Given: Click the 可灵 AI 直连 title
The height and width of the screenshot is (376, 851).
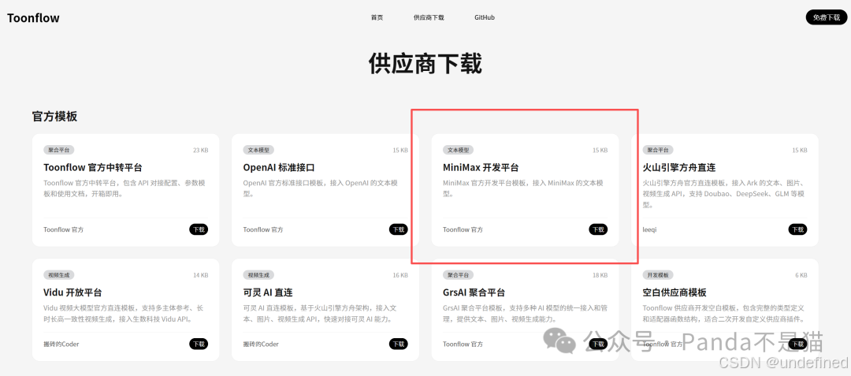Looking at the screenshot, I should pyautogui.click(x=268, y=292).
